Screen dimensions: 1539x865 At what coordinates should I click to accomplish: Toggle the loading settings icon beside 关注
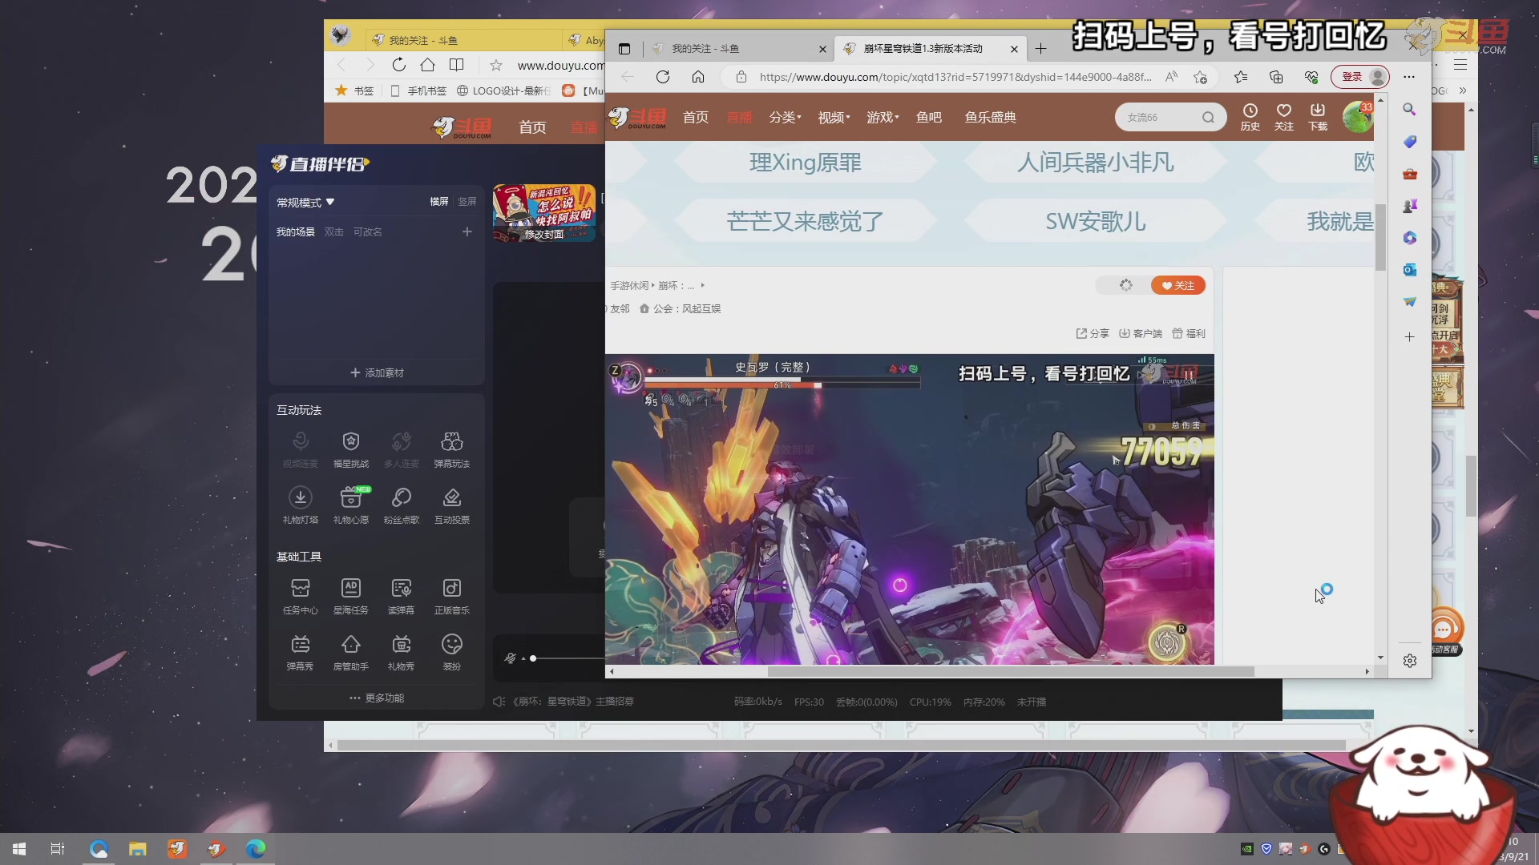[x=1126, y=285]
